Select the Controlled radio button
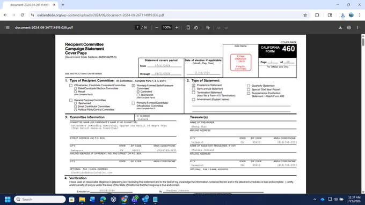365x205 pixels. coord(138,92)
